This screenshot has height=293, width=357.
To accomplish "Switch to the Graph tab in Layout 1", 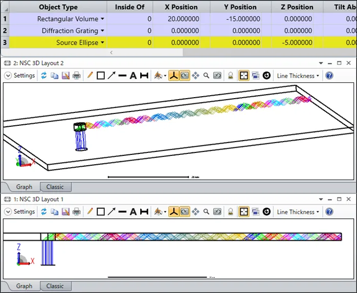I will click(24, 286).
